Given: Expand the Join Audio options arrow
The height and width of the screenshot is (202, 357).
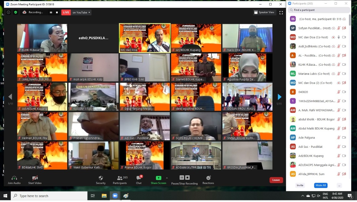Looking at the screenshot, I should pos(21,178).
